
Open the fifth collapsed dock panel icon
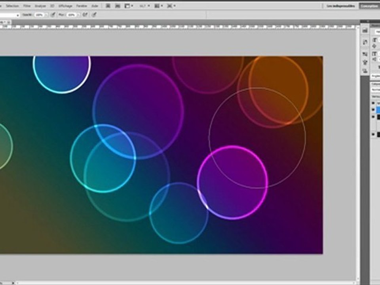(365, 71)
